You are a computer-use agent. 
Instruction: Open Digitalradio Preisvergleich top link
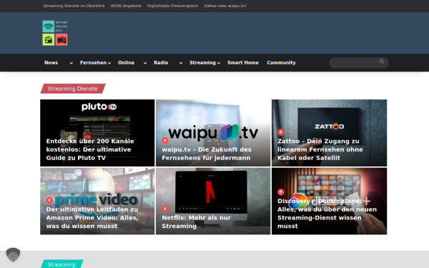(172, 6)
